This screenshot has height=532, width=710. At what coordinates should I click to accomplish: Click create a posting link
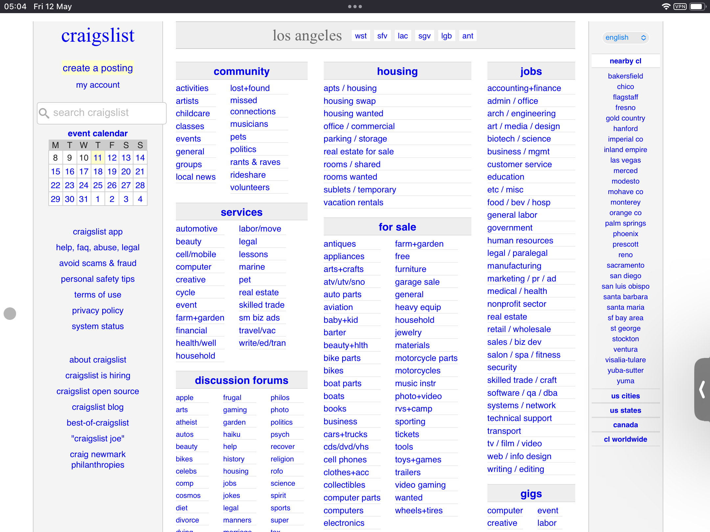click(98, 68)
